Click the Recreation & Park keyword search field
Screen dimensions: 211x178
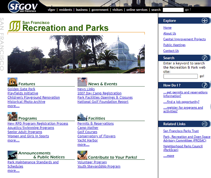tap(181, 76)
